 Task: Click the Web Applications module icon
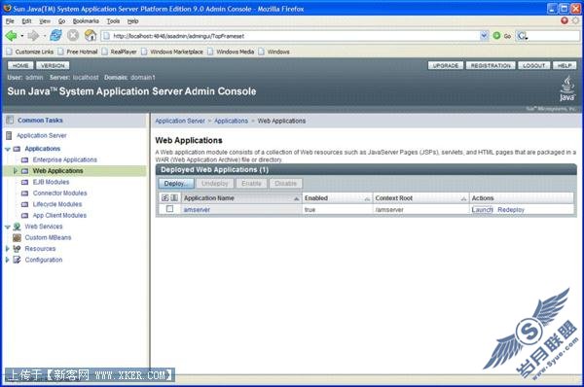(24, 171)
